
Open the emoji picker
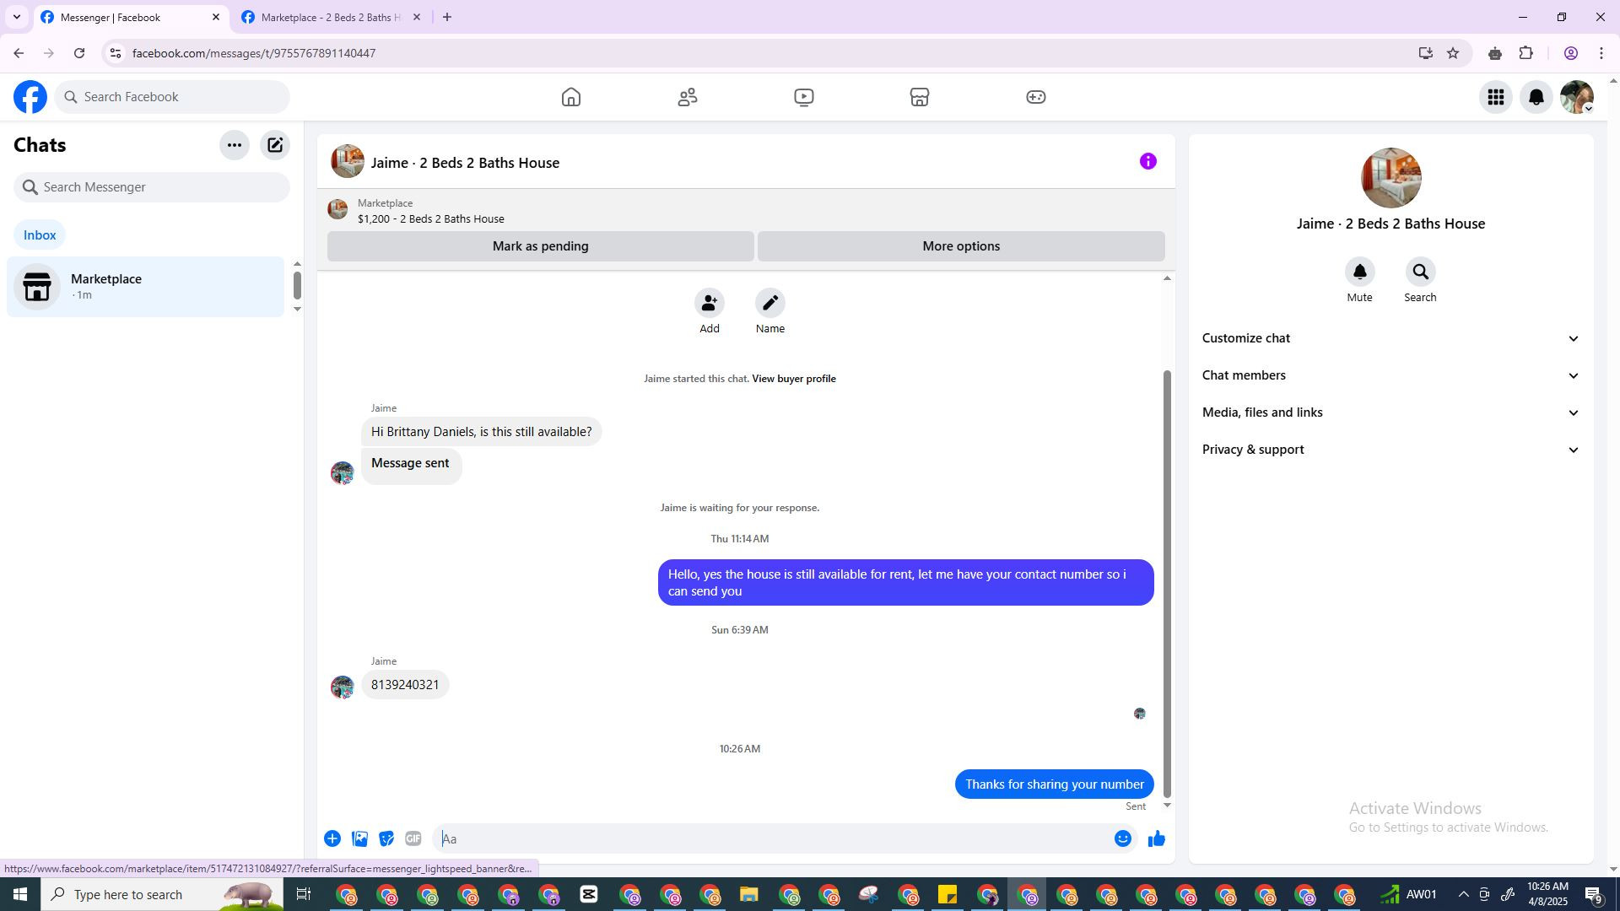(1122, 838)
